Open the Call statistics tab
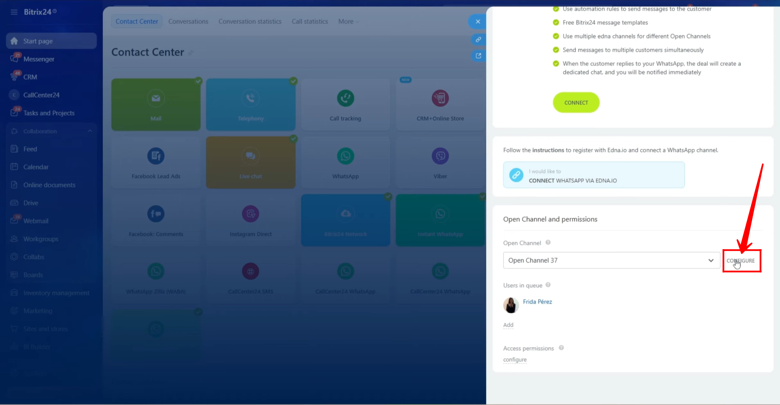 coord(310,21)
